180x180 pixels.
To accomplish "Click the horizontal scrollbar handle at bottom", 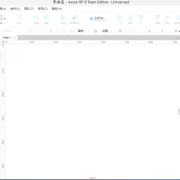I will [92, 178].
